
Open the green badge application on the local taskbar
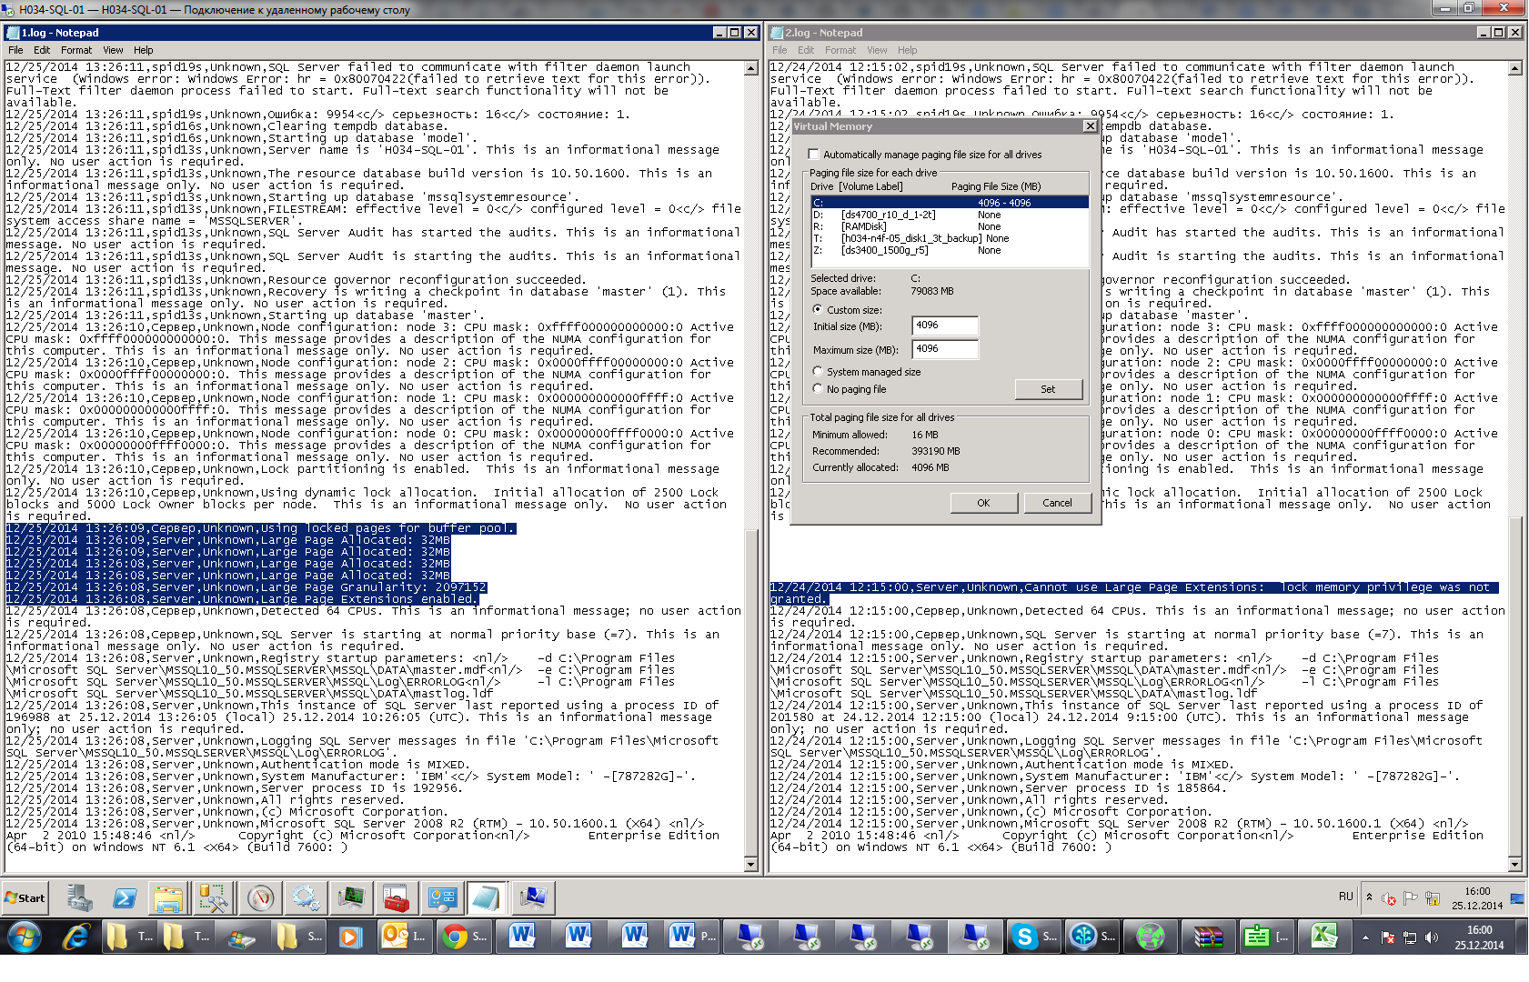1266,937
